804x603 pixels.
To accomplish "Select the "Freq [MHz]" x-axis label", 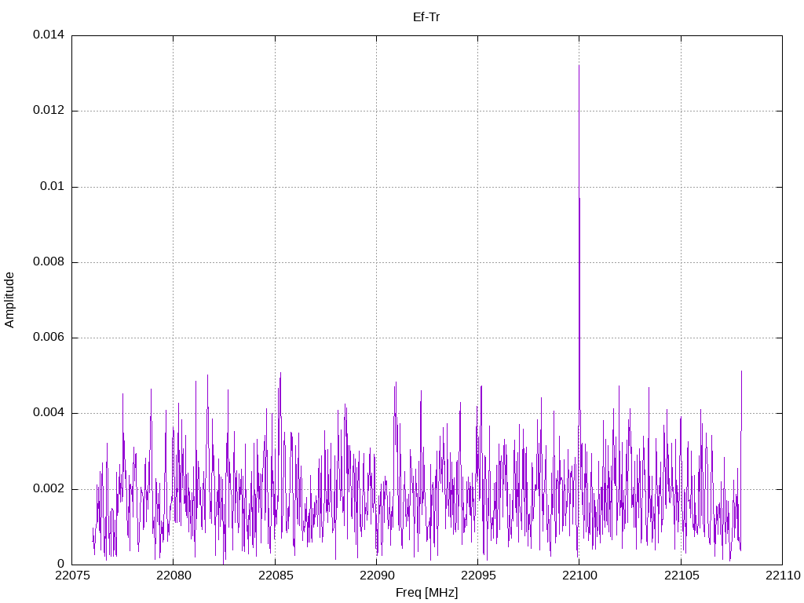I will tap(426, 593).
